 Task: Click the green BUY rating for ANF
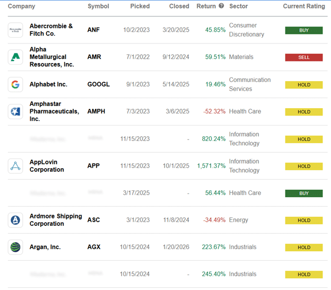pyautogui.click(x=304, y=30)
